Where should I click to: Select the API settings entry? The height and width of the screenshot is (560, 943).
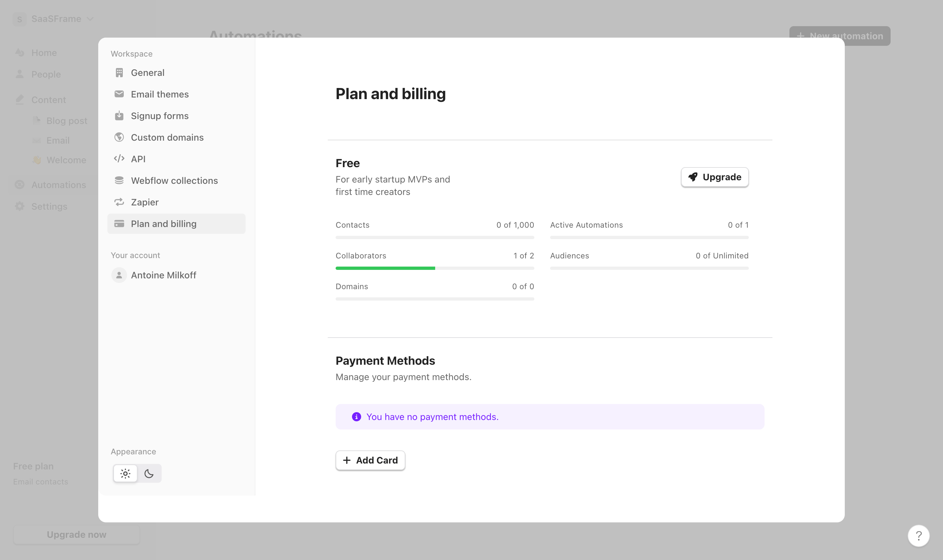pos(176,159)
